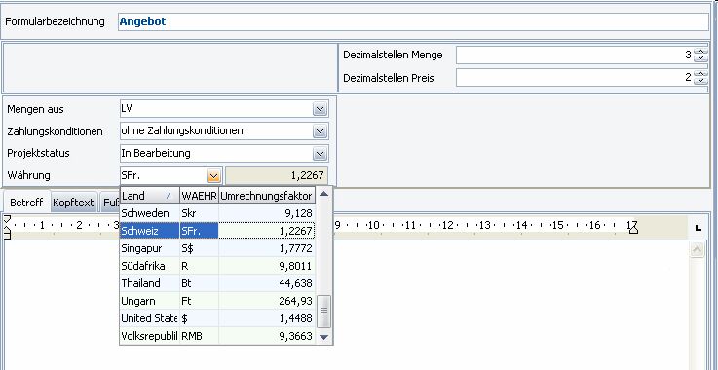Click the Skr currency code cell
Viewport: 718px width, 370px height.
[x=199, y=213]
